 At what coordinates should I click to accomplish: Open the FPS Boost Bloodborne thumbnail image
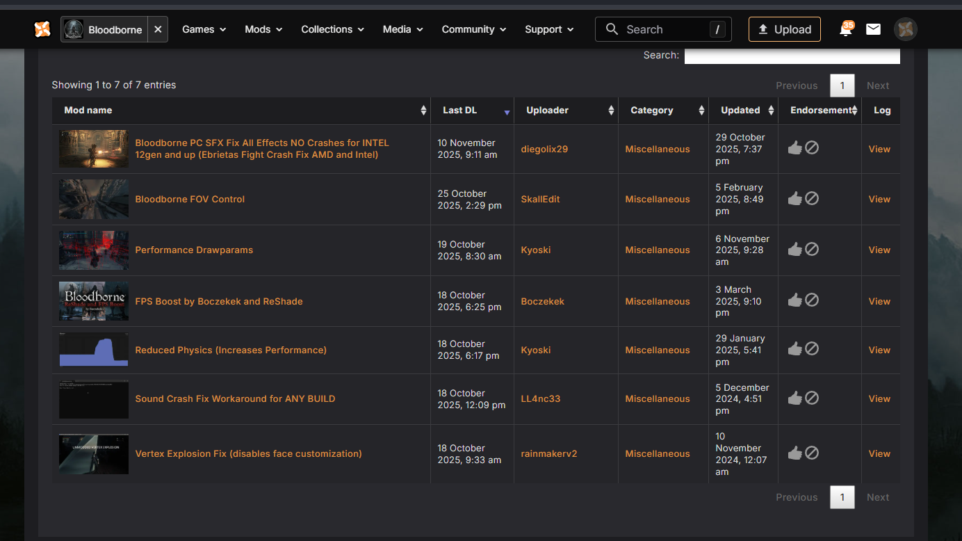coord(94,301)
